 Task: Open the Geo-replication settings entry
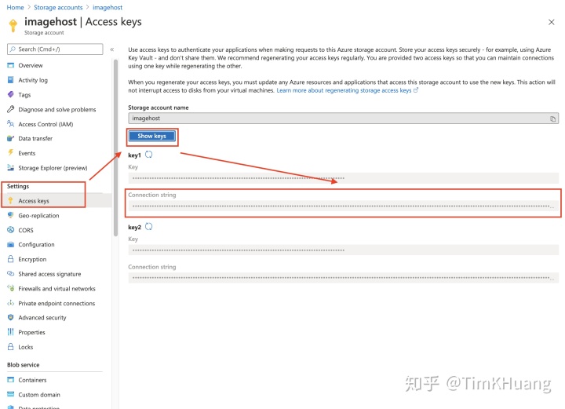(38, 216)
